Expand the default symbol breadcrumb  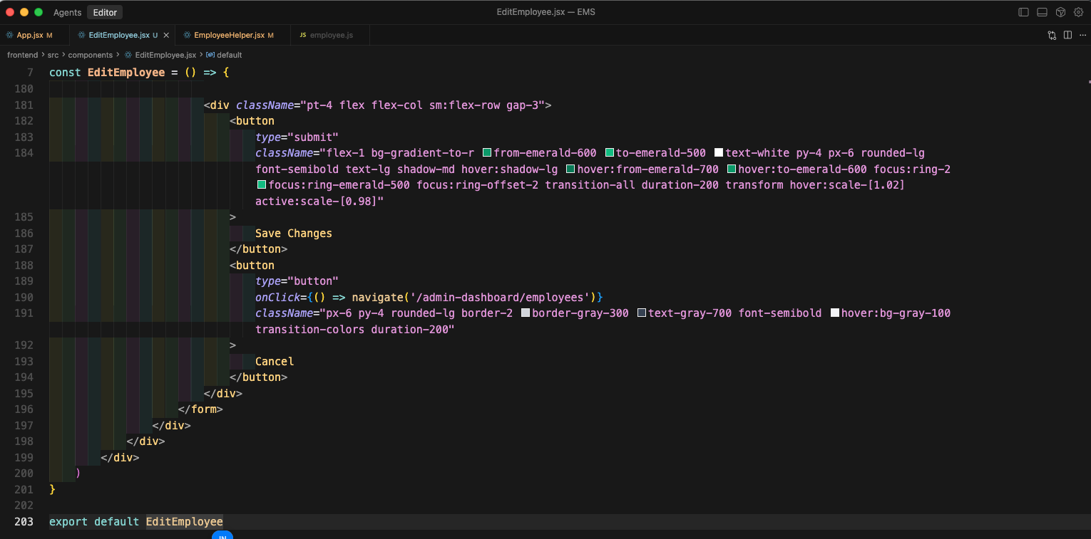coord(229,55)
